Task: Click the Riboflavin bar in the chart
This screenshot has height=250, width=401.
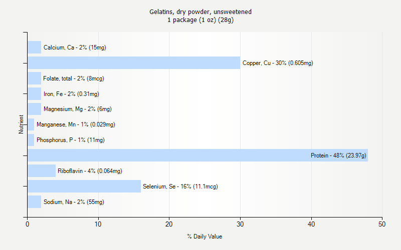Action: click(42, 171)
